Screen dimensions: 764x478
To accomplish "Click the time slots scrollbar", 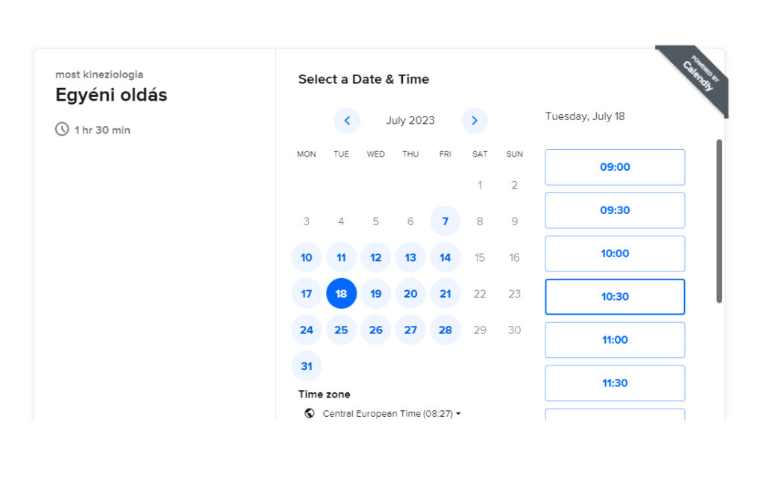I will (719, 221).
